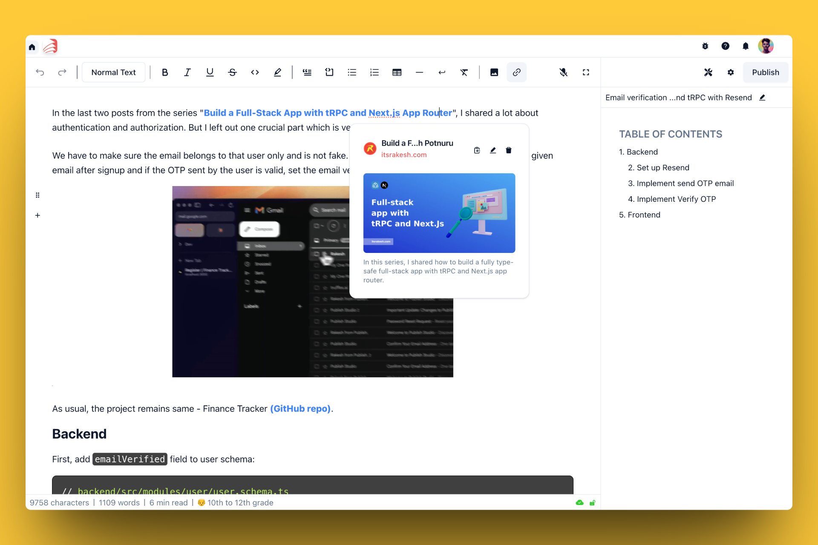818x545 pixels.
Task: Open notifications
Action: [746, 46]
